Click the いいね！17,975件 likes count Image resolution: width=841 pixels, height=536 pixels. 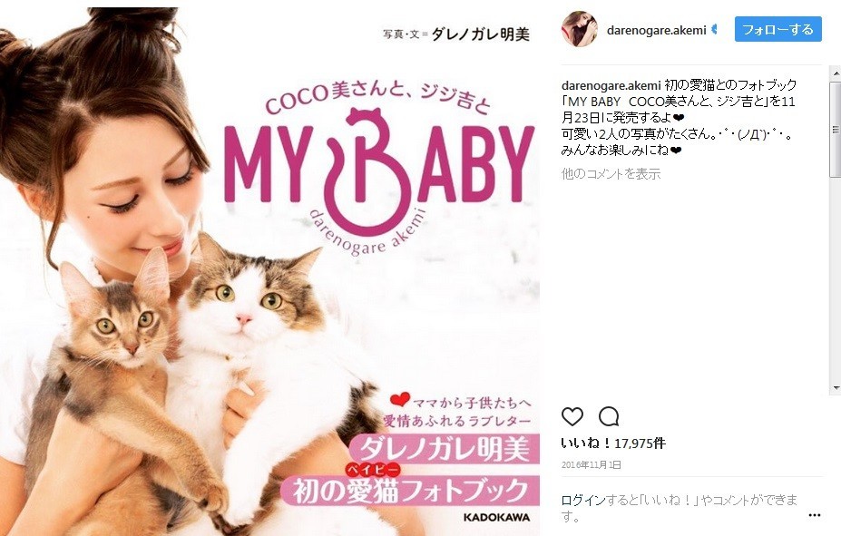(613, 443)
